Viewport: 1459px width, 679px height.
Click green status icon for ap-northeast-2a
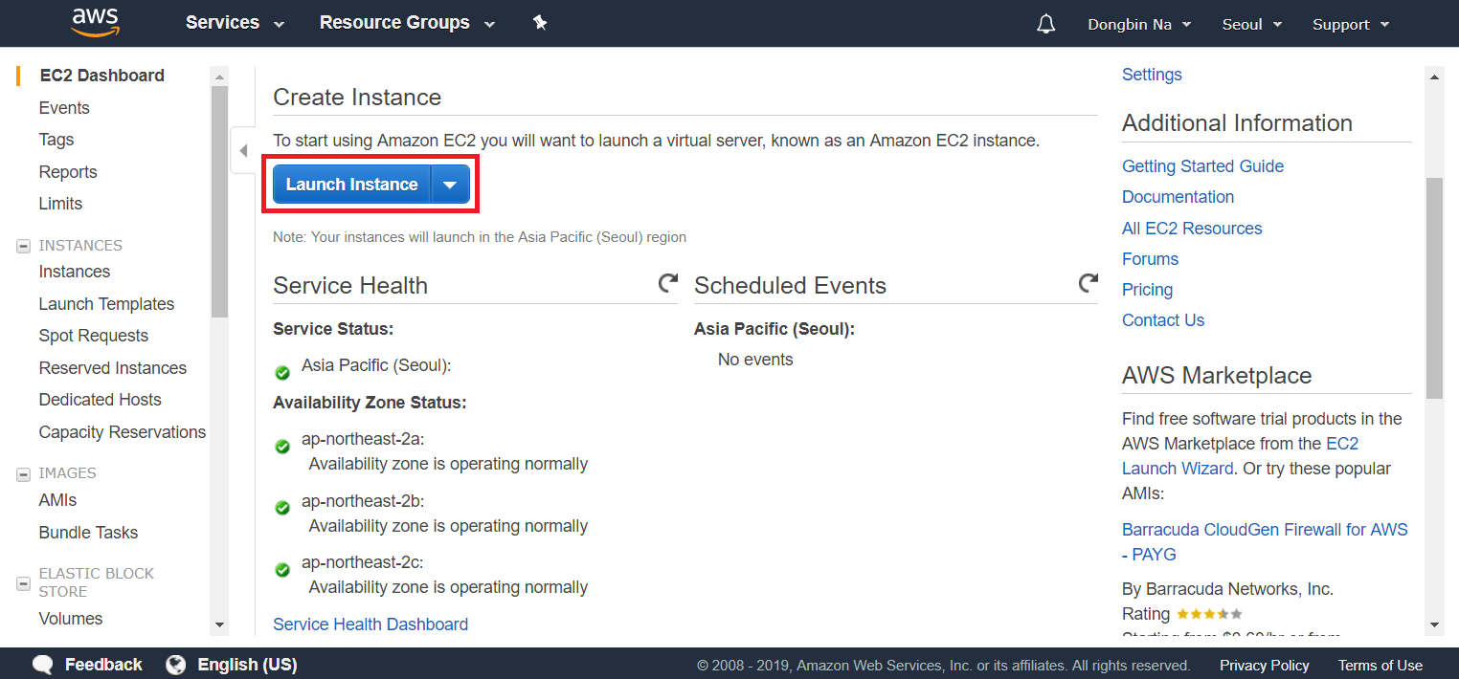coord(282,447)
